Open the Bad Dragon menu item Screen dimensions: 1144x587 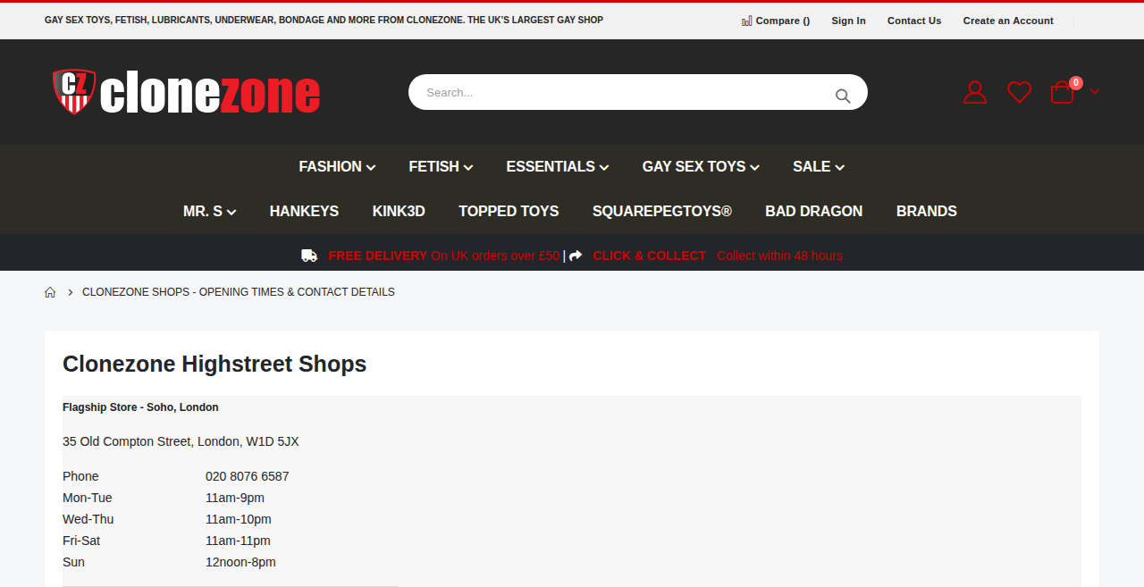pyautogui.click(x=814, y=211)
